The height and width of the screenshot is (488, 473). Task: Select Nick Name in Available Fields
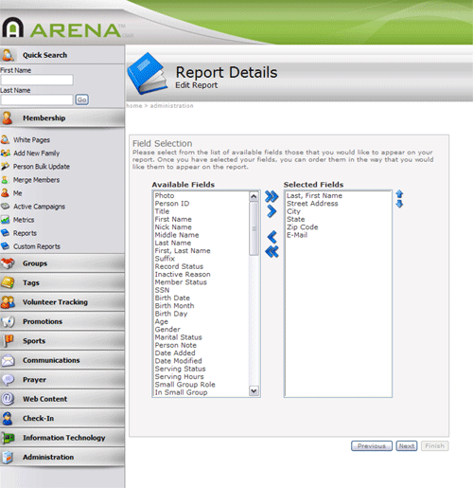click(x=201, y=227)
